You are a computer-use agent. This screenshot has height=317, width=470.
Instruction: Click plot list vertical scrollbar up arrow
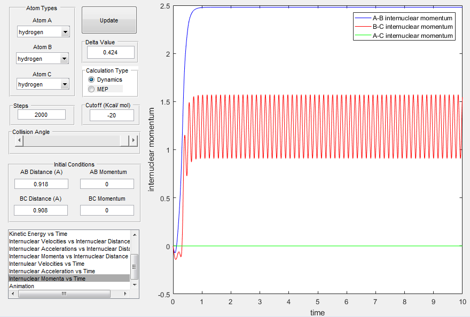pos(135,235)
